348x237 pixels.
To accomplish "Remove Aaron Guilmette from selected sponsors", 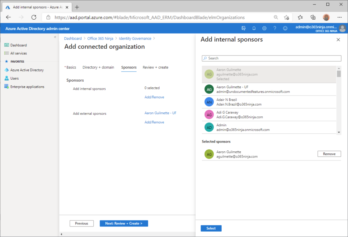I will tap(329, 153).
